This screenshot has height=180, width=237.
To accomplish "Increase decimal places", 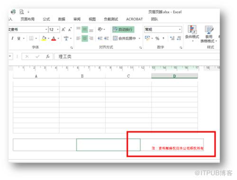I will [172, 38].
